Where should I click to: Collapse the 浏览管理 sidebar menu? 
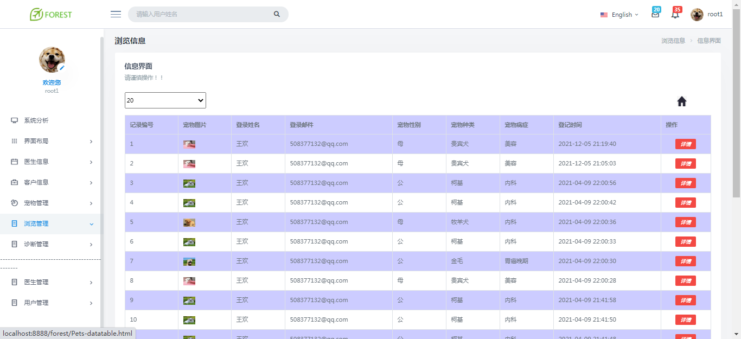(x=52, y=223)
